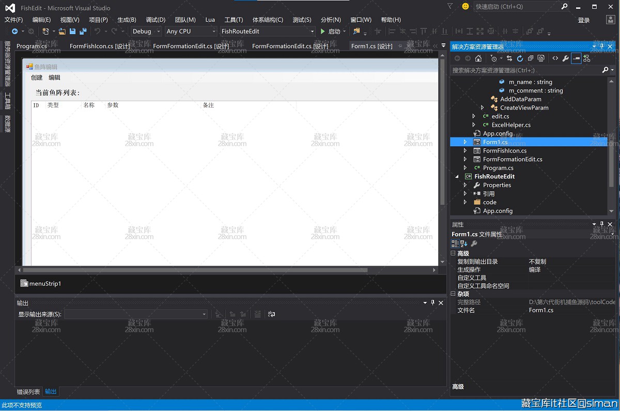Switch to the Program.cs tab
This screenshot has height=411, width=620.
click(32, 46)
